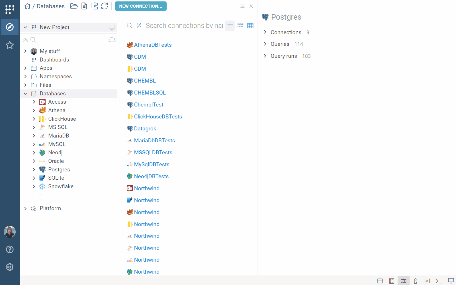The width and height of the screenshot is (456, 285).
Task: Expand the Connections section in Postgres panel
Action: point(265,32)
